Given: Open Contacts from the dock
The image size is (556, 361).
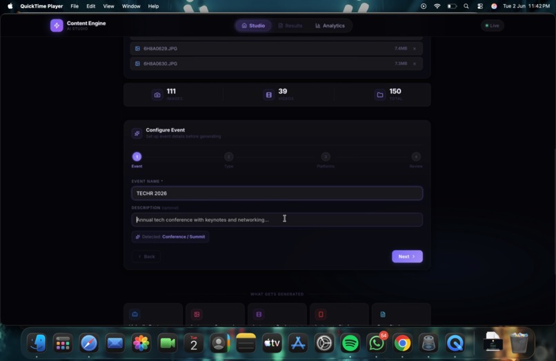Looking at the screenshot, I should click(219, 343).
